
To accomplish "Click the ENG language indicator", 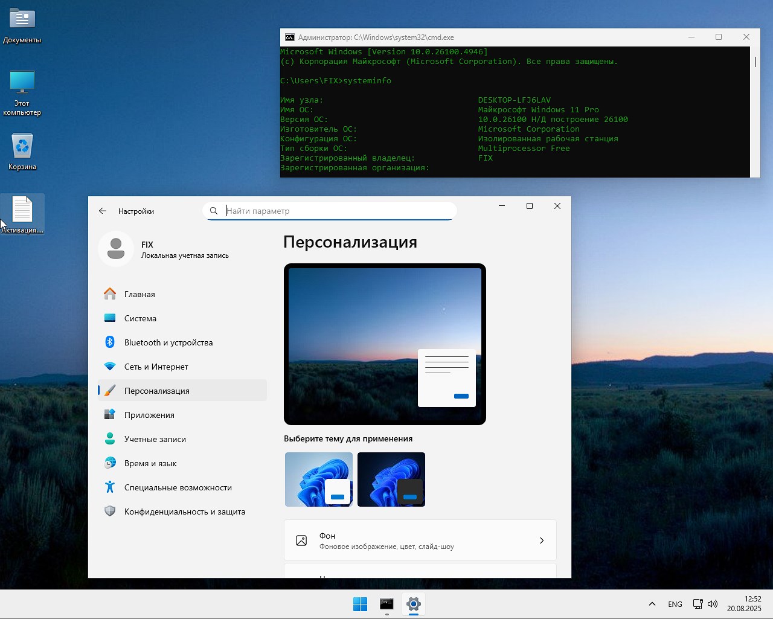I will (x=675, y=604).
